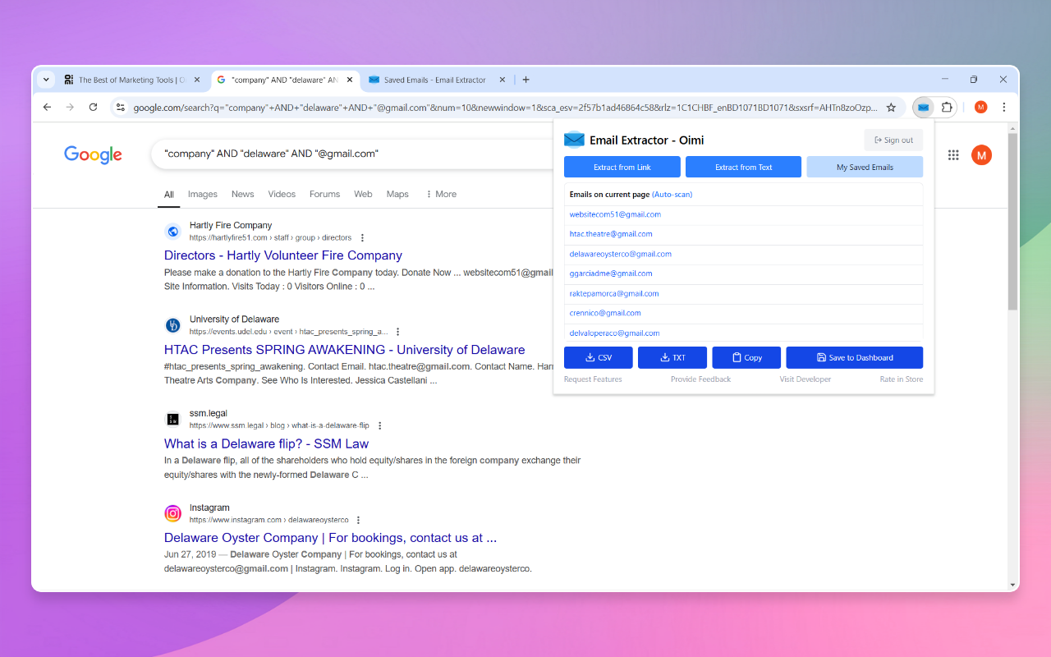Open a new browser tab
This screenshot has width=1051, height=657.
[x=526, y=80]
